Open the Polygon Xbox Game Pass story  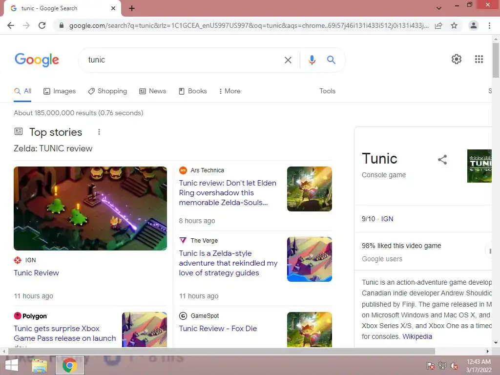[x=65, y=333]
